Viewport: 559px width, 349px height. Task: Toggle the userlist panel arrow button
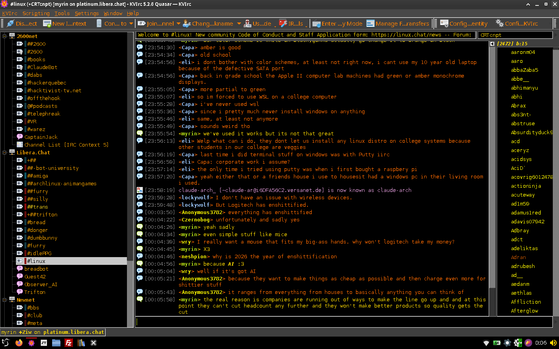point(492,44)
